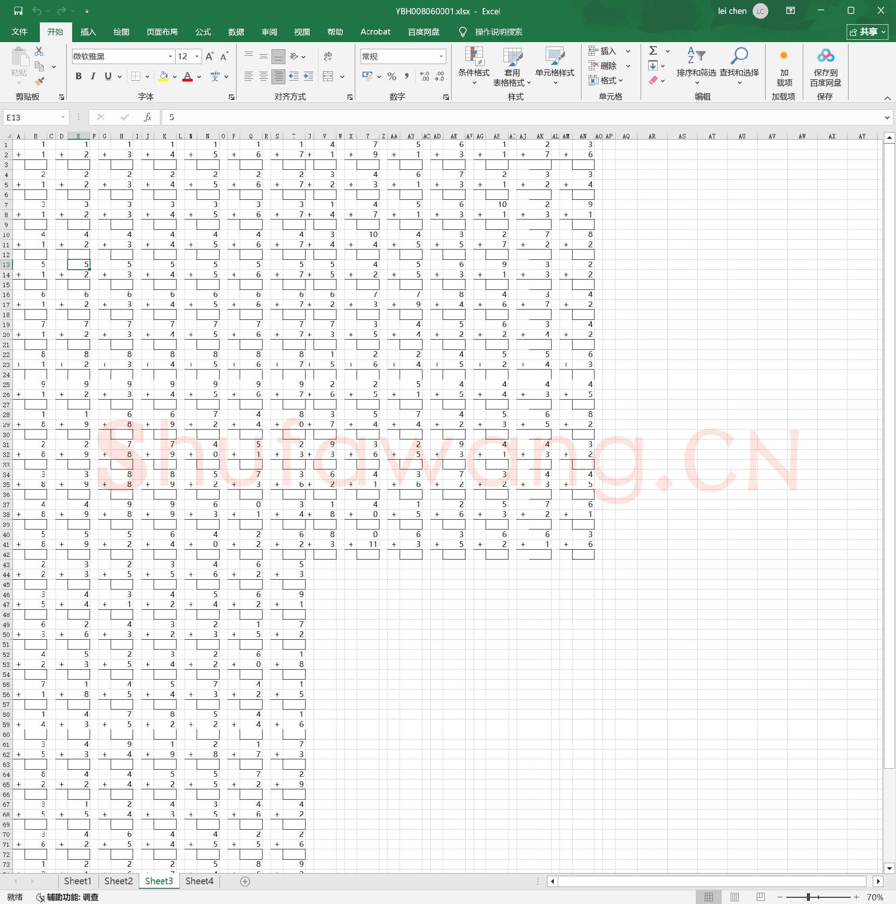Click the Save icon in title bar

click(18, 11)
